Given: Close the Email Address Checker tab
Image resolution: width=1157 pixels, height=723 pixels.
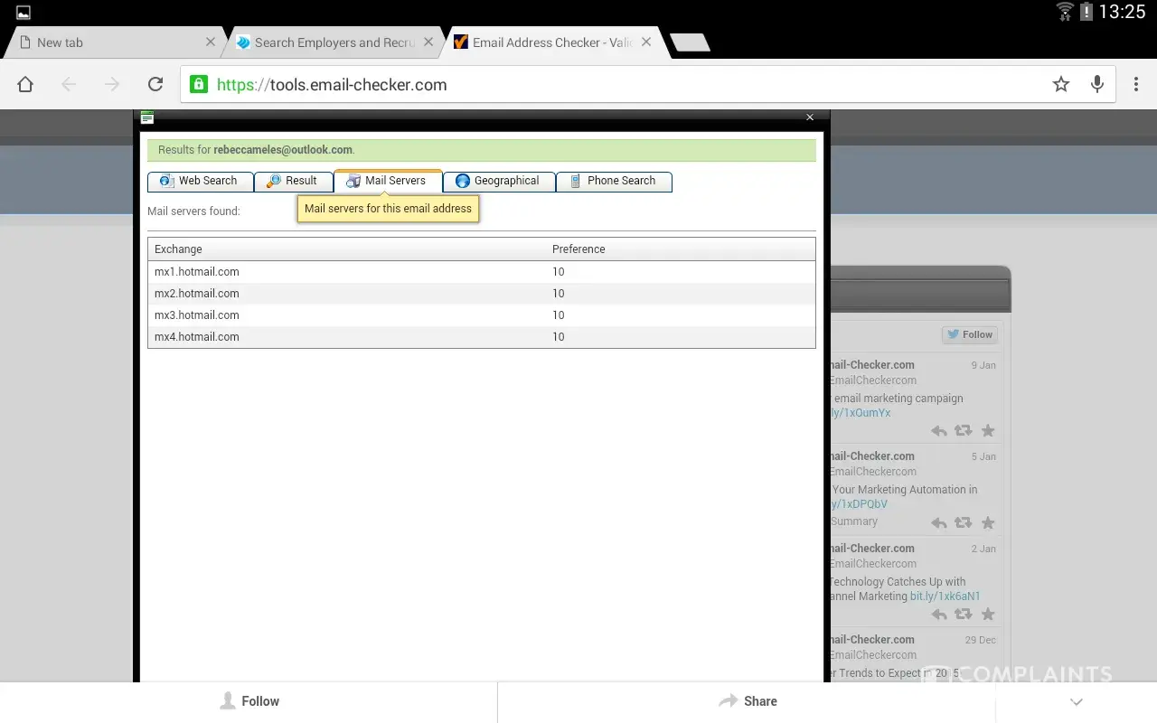Looking at the screenshot, I should pos(646,42).
